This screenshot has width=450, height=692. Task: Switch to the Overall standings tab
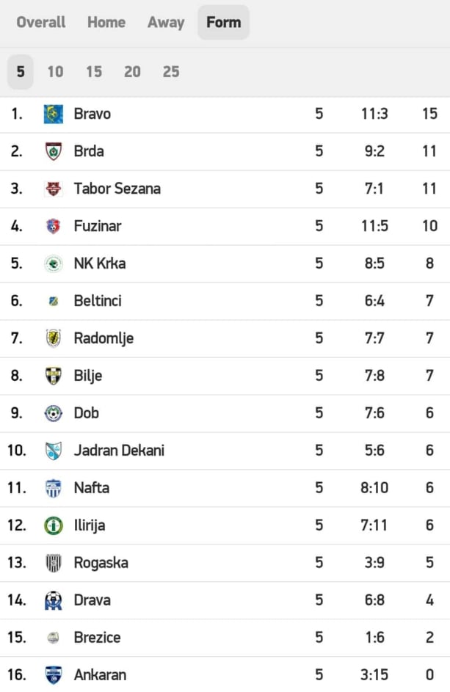(x=41, y=22)
